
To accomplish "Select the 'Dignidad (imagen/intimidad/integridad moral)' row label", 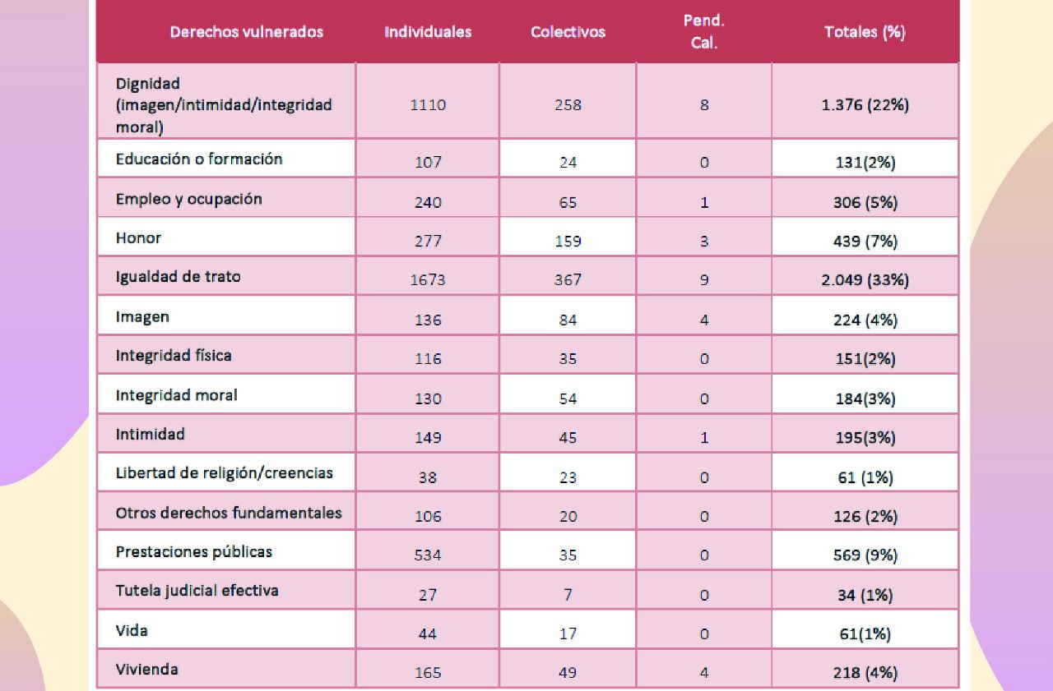I will click(224, 105).
